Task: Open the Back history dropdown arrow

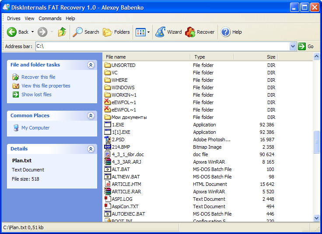Action: coord(32,32)
